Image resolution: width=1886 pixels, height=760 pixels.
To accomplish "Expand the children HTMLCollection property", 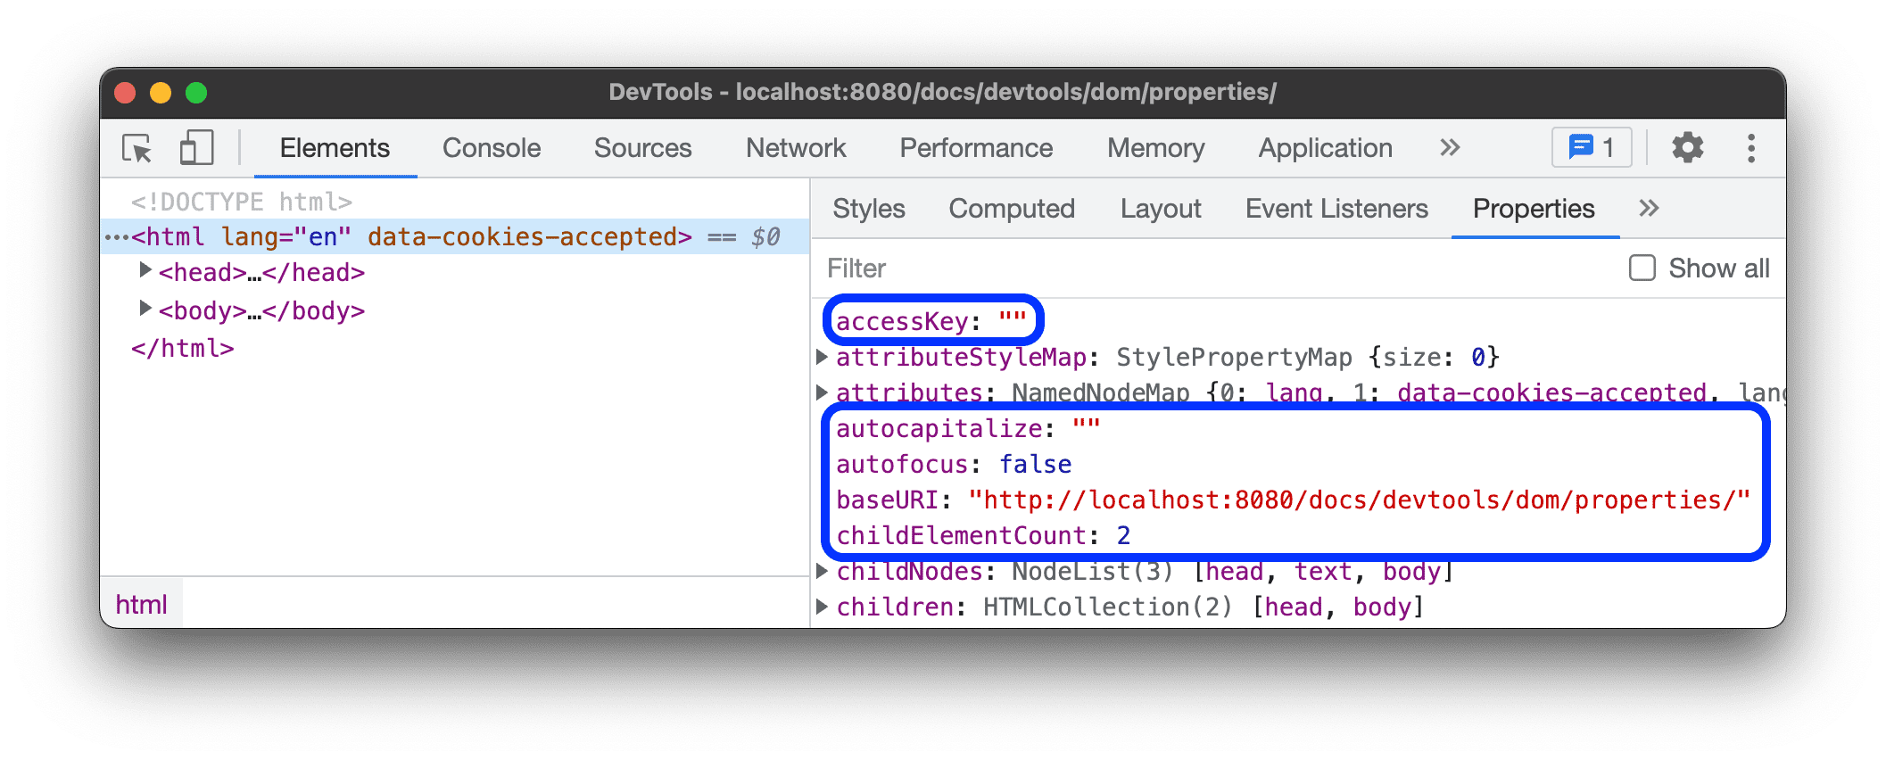I will pos(823,607).
